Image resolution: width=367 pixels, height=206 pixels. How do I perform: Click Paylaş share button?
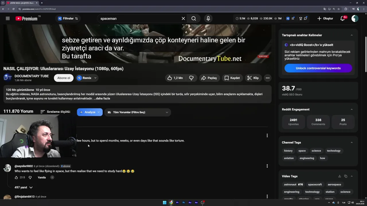click(209, 78)
